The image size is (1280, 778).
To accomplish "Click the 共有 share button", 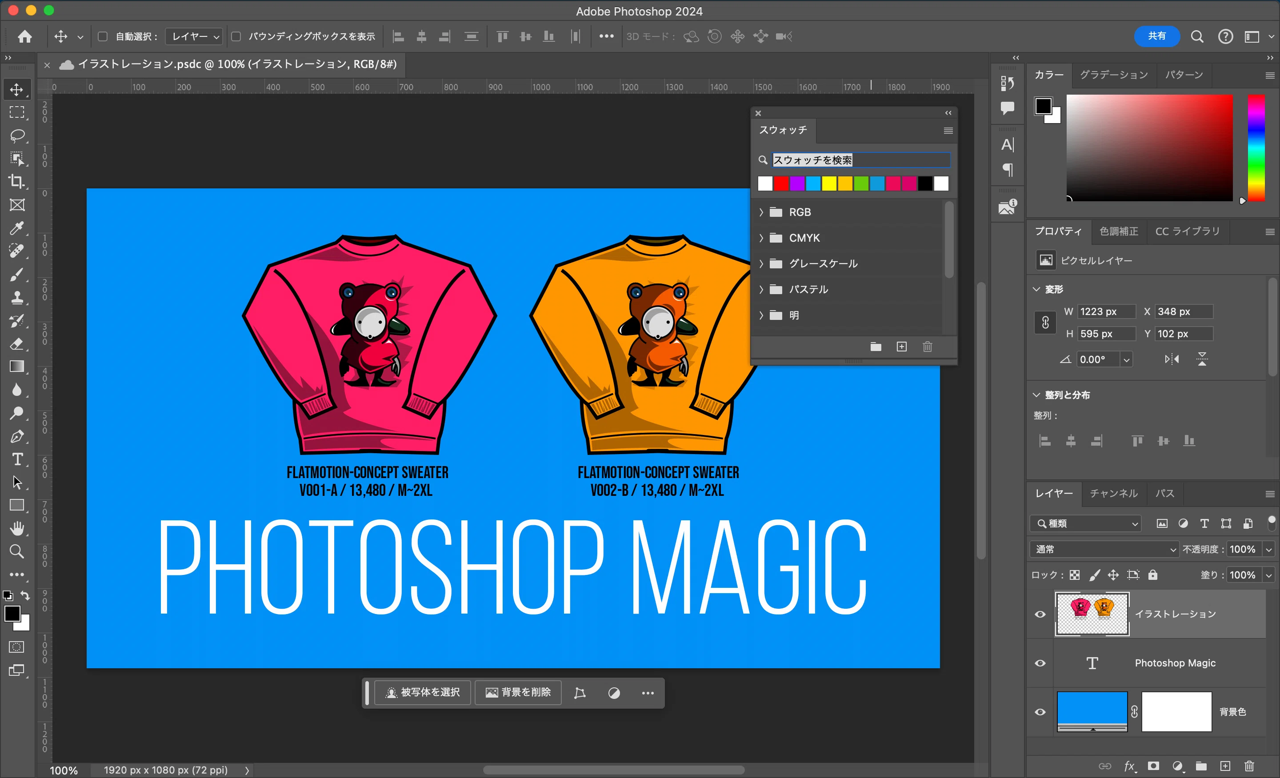I will [1157, 36].
